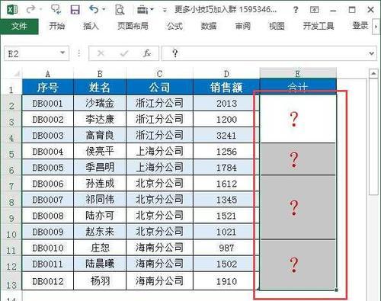Click cell containing 杨羽

tap(100, 281)
